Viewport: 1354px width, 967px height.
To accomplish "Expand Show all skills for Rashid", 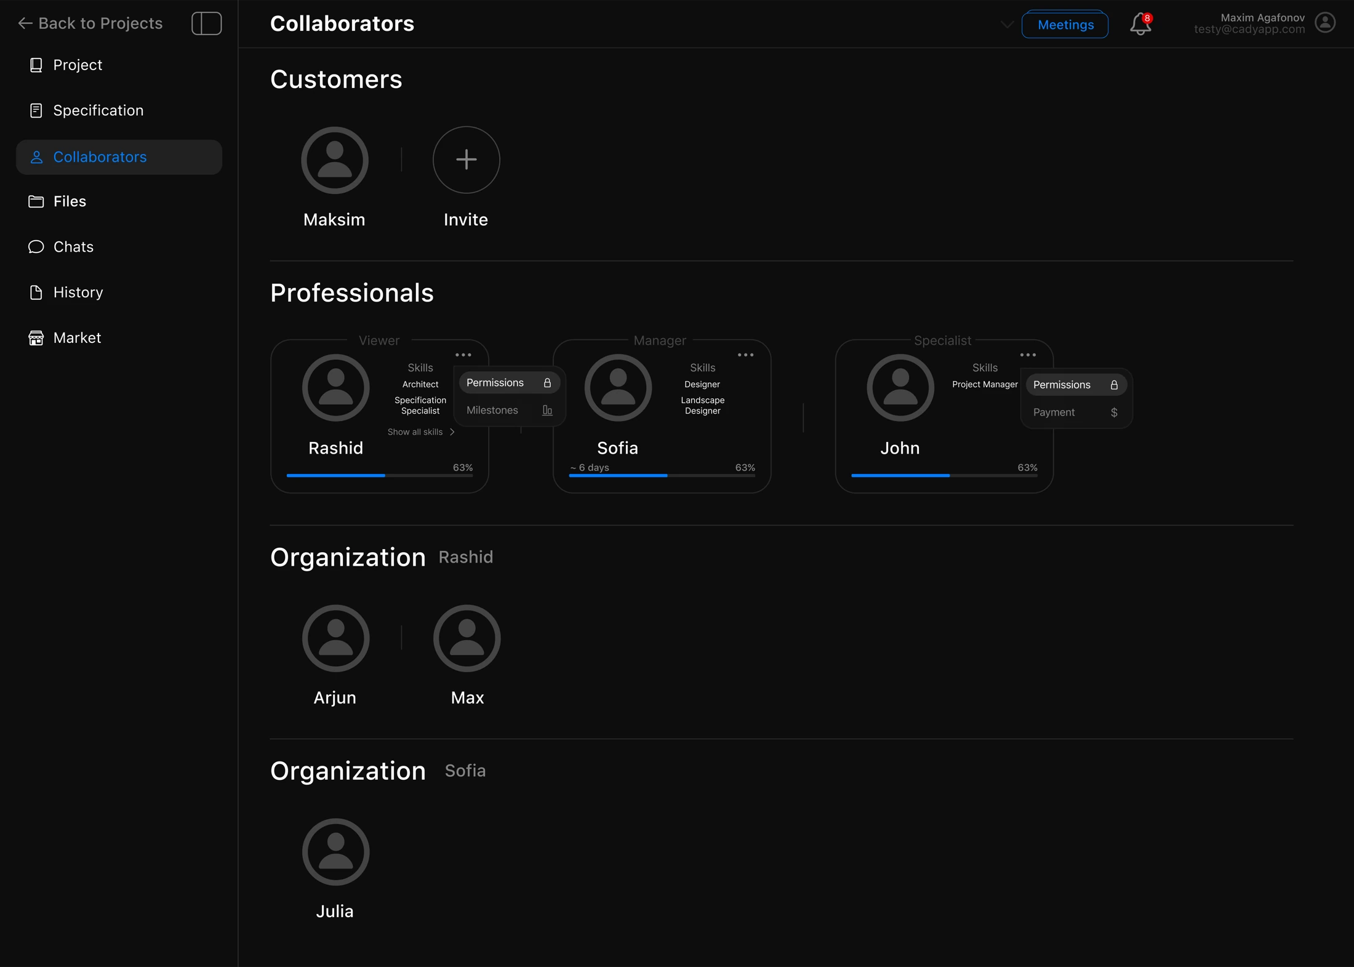I will click(x=421, y=432).
